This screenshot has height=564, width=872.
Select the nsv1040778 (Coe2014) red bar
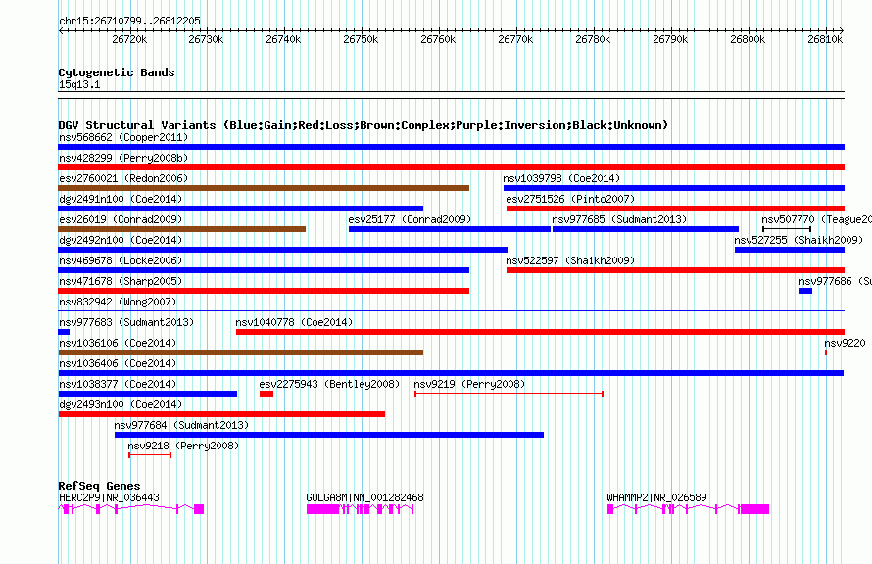pyautogui.click(x=540, y=332)
